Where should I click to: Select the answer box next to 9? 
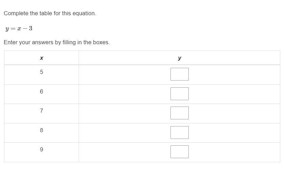[179, 152]
